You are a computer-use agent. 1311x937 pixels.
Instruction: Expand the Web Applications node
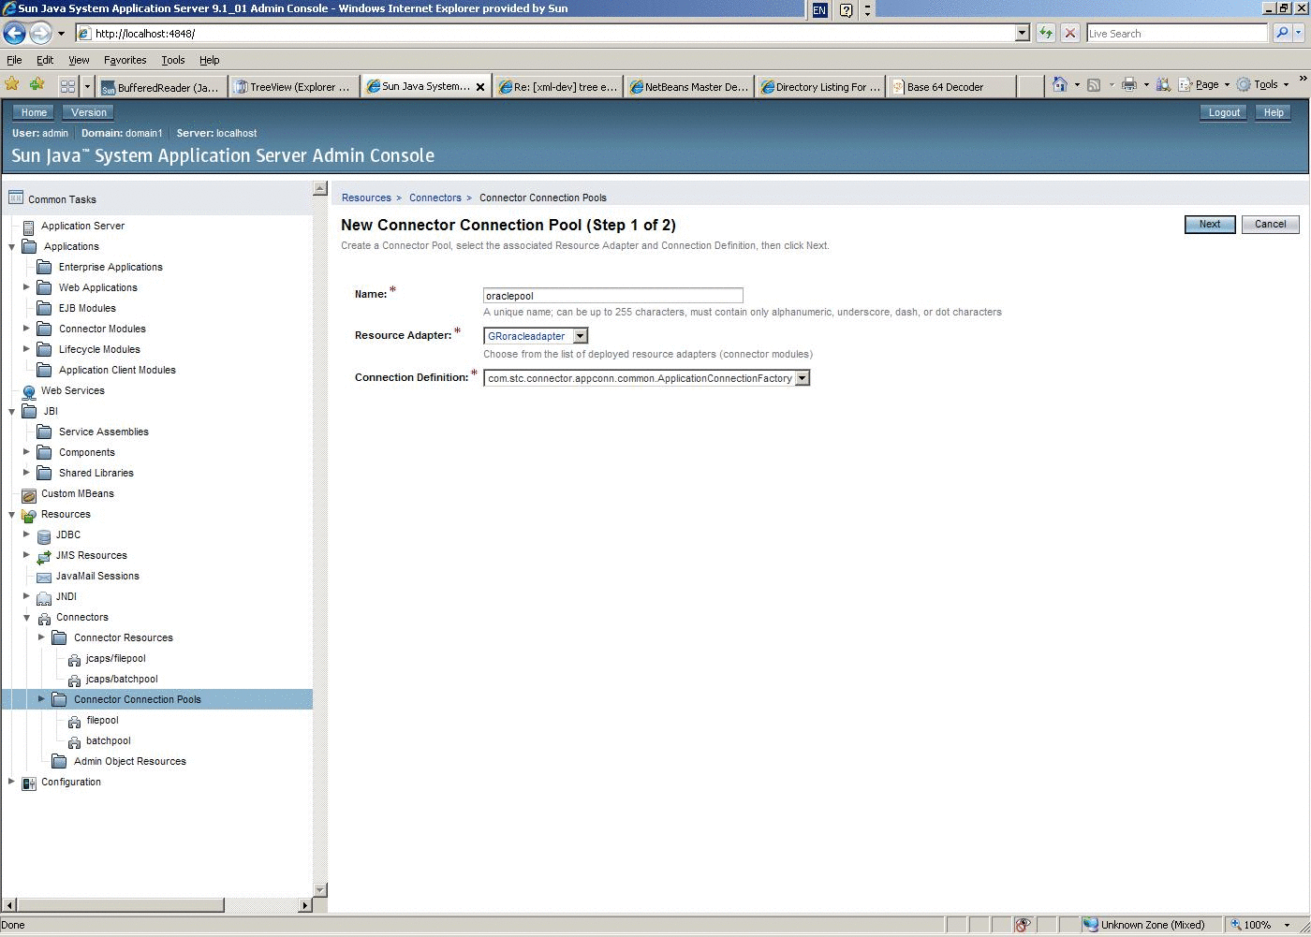point(26,287)
